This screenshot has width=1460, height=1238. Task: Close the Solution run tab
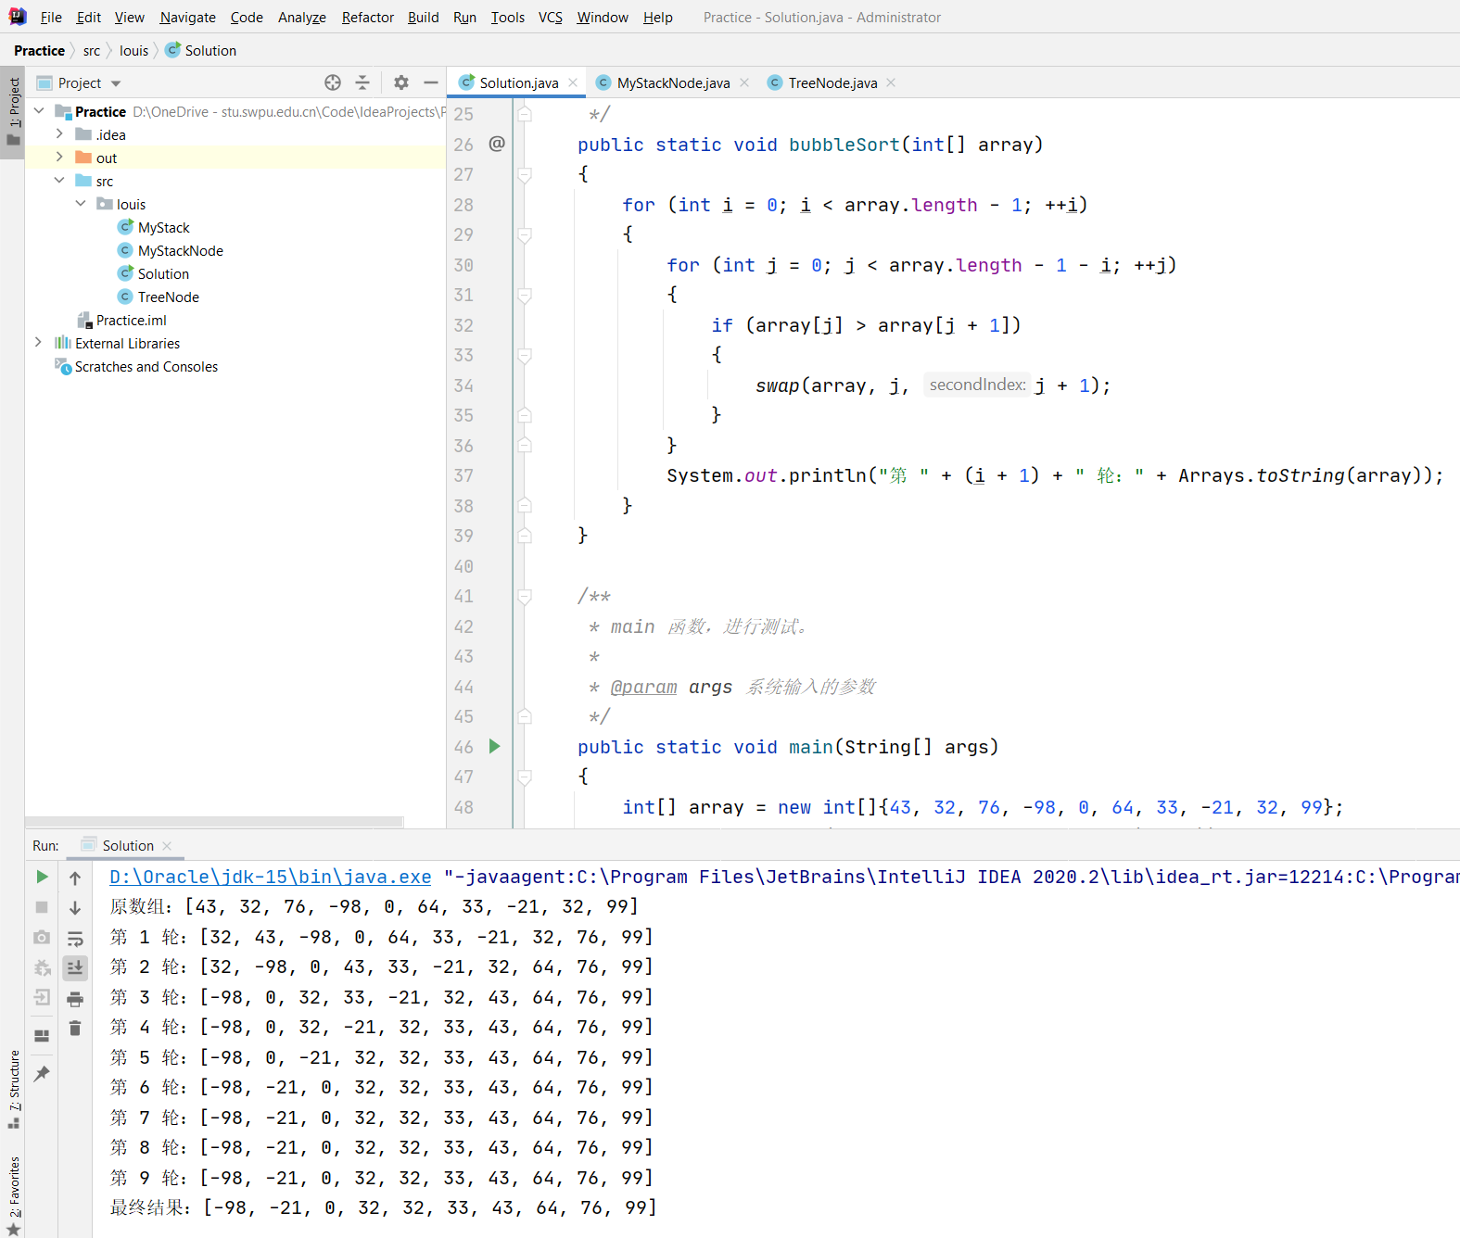[x=167, y=845]
